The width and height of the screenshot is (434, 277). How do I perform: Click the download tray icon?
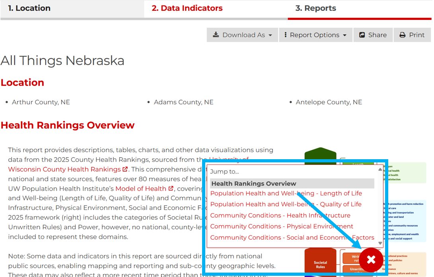click(x=216, y=35)
